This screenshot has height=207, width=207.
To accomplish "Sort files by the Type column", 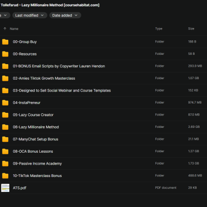I will pyautogui.click(x=159, y=28).
